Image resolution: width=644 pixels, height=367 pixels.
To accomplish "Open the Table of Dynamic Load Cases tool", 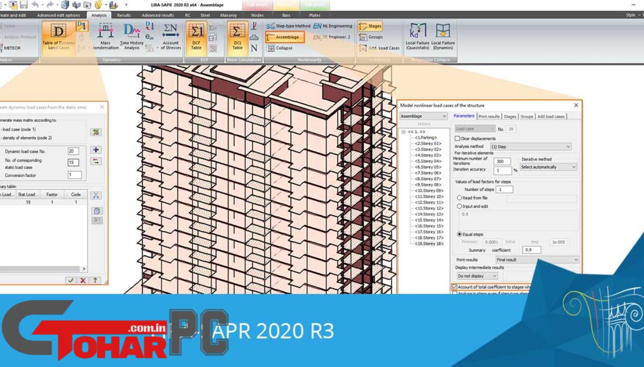I will coord(59,38).
